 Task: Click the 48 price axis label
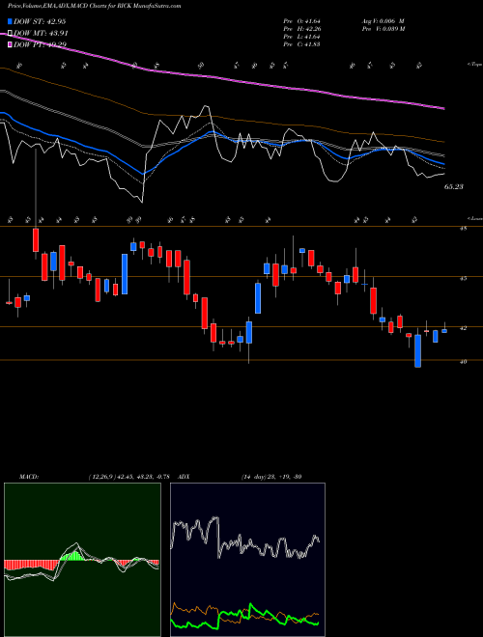coord(463,229)
